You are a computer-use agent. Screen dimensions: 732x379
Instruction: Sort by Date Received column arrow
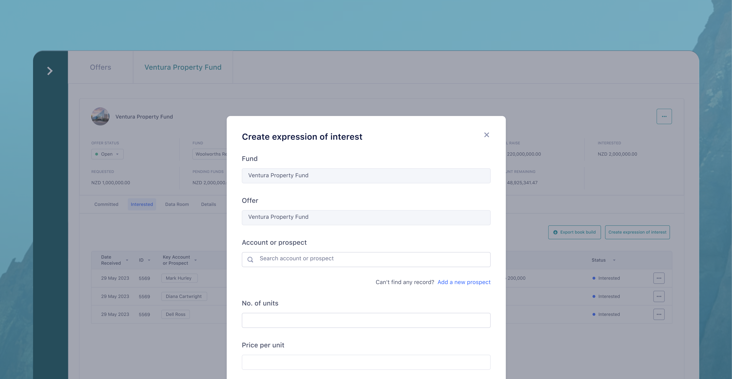pos(127,260)
